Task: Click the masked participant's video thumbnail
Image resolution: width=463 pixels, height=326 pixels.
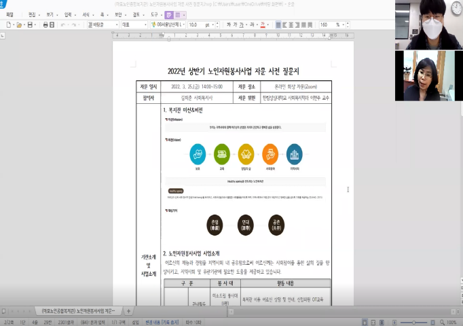Action: tap(429, 24)
